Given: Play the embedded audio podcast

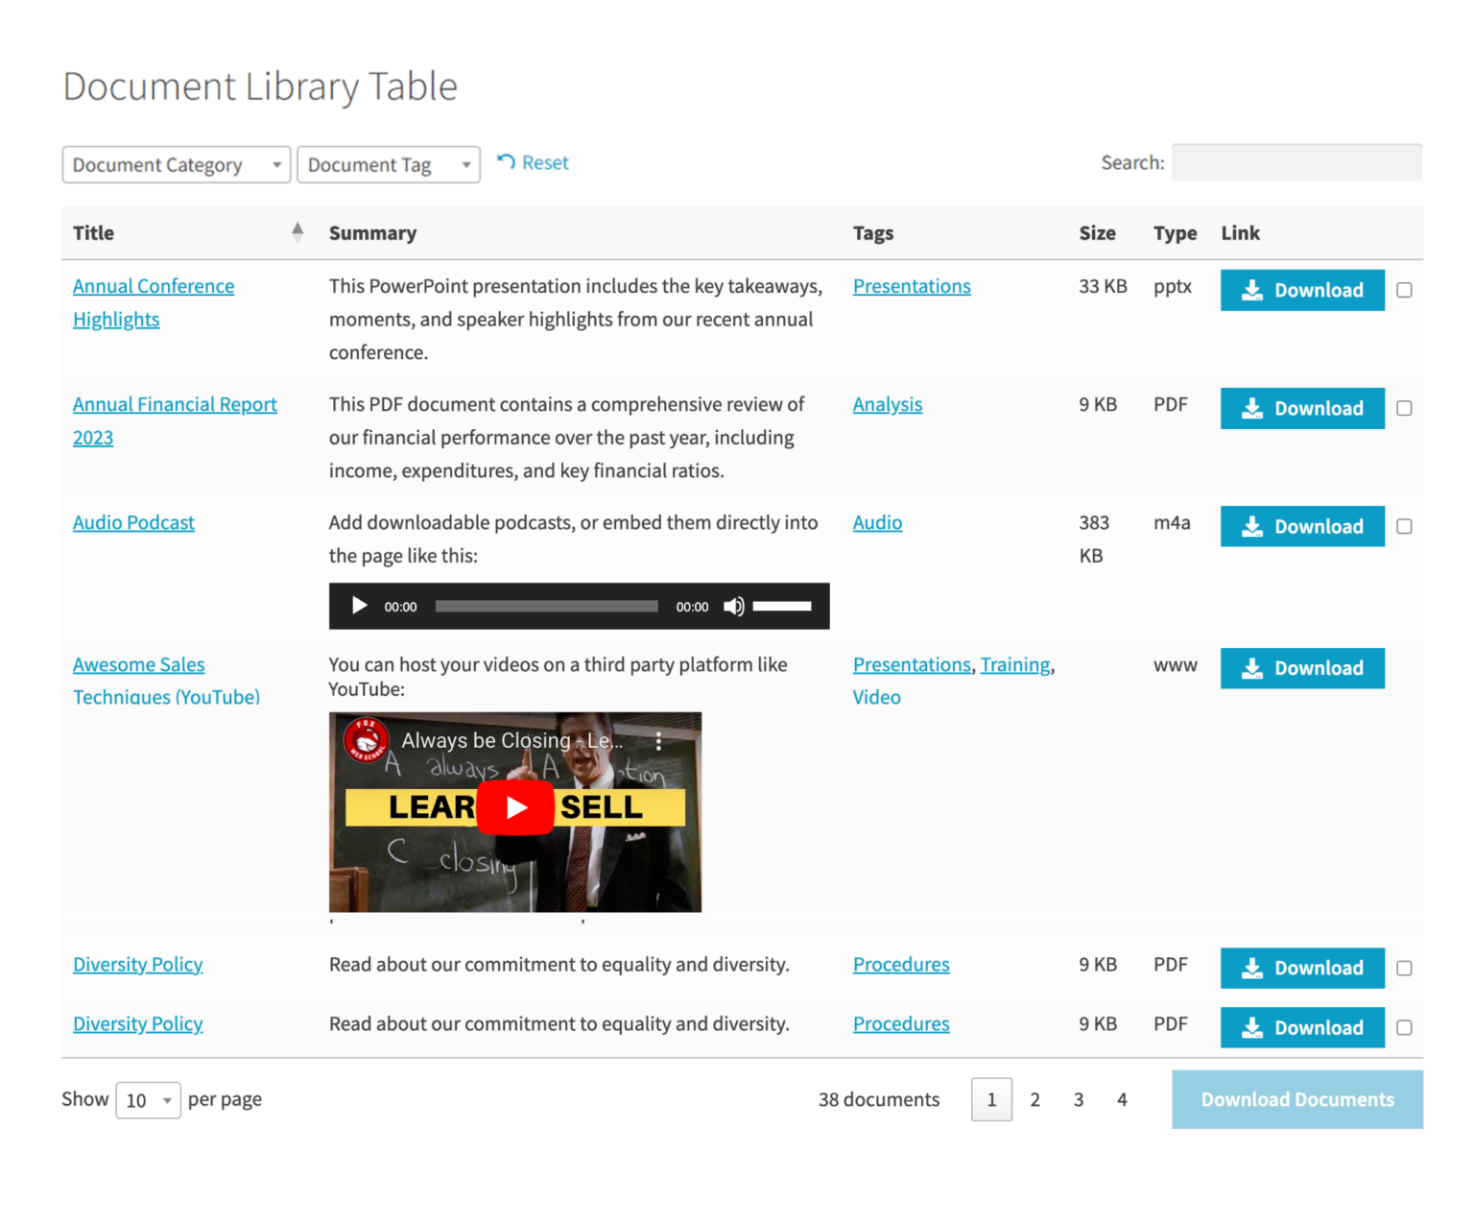Looking at the screenshot, I should click(x=359, y=606).
